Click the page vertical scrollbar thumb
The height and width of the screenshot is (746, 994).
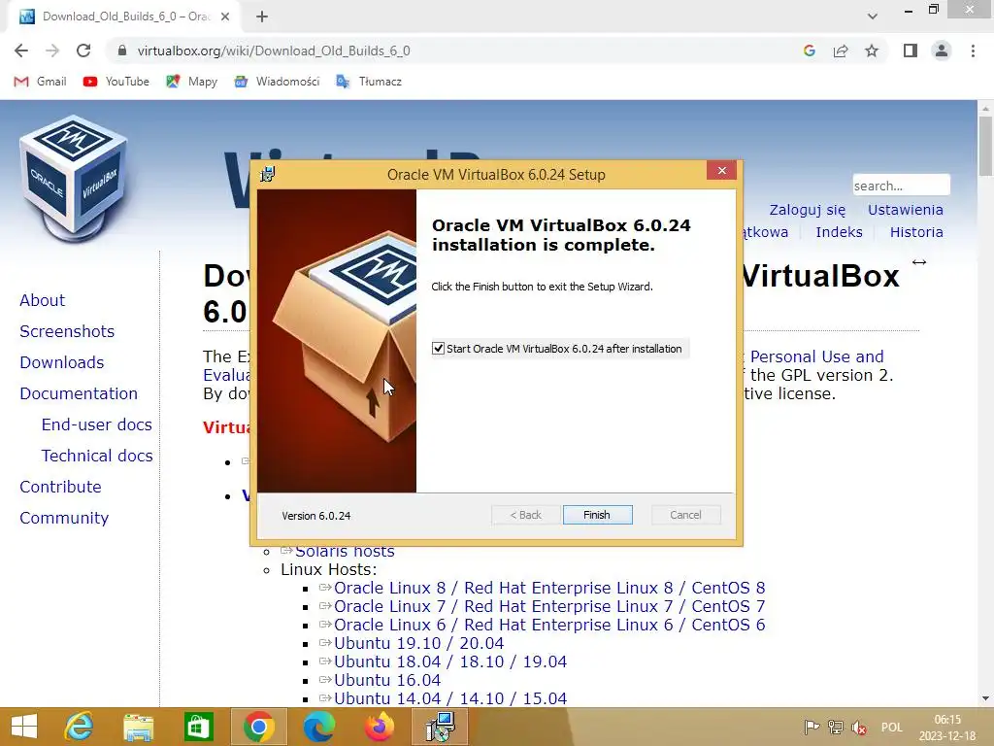pyautogui.click(x=985, y=146)
